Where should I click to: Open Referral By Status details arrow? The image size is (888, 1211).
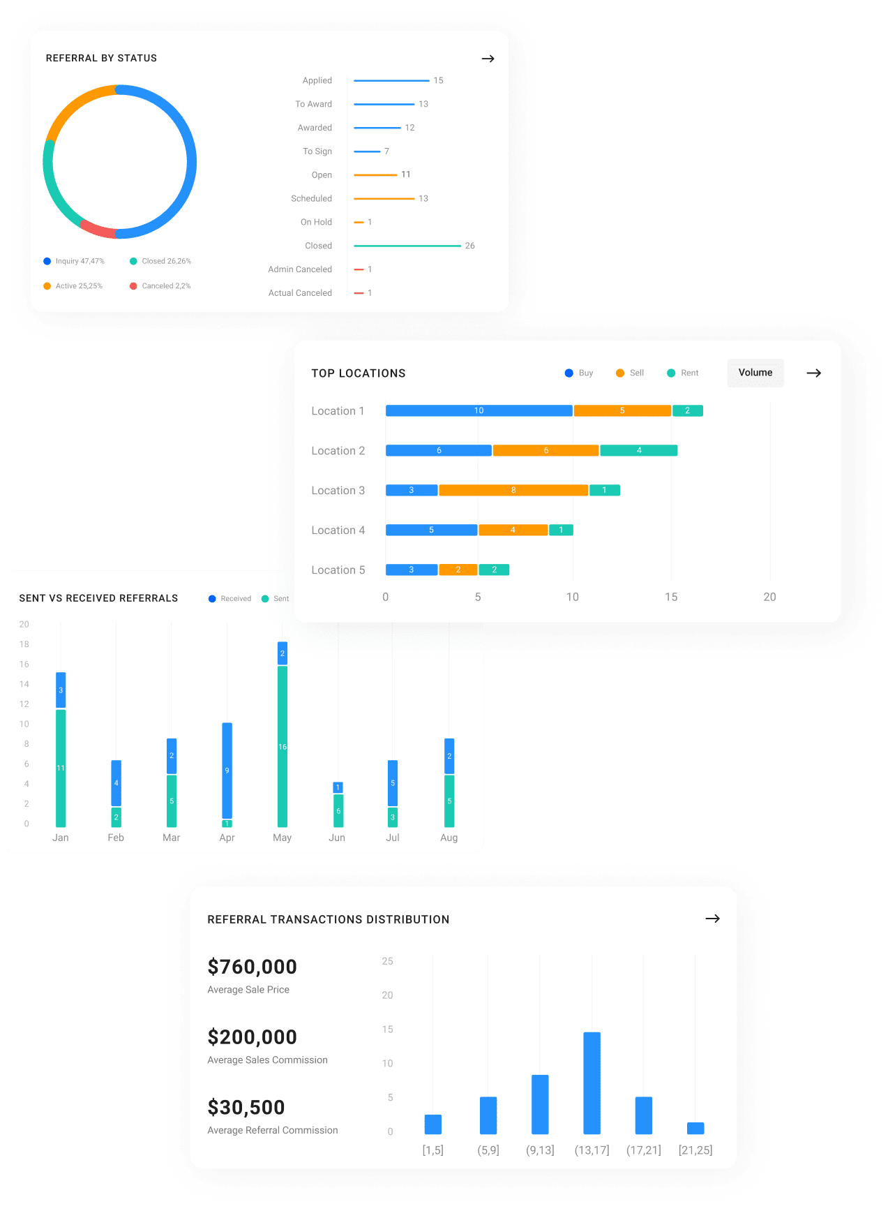click(488, 59)
